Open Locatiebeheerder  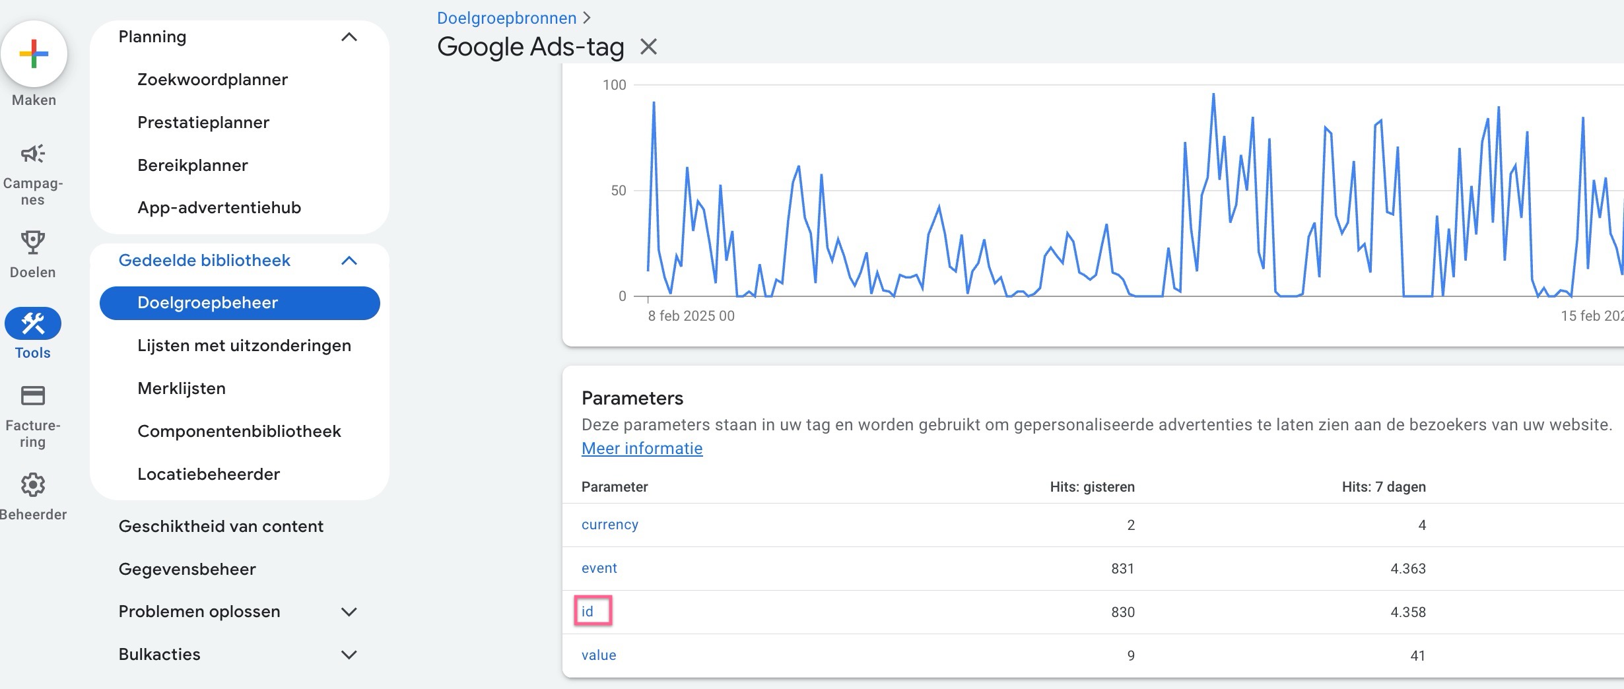[x=209, y=475]
